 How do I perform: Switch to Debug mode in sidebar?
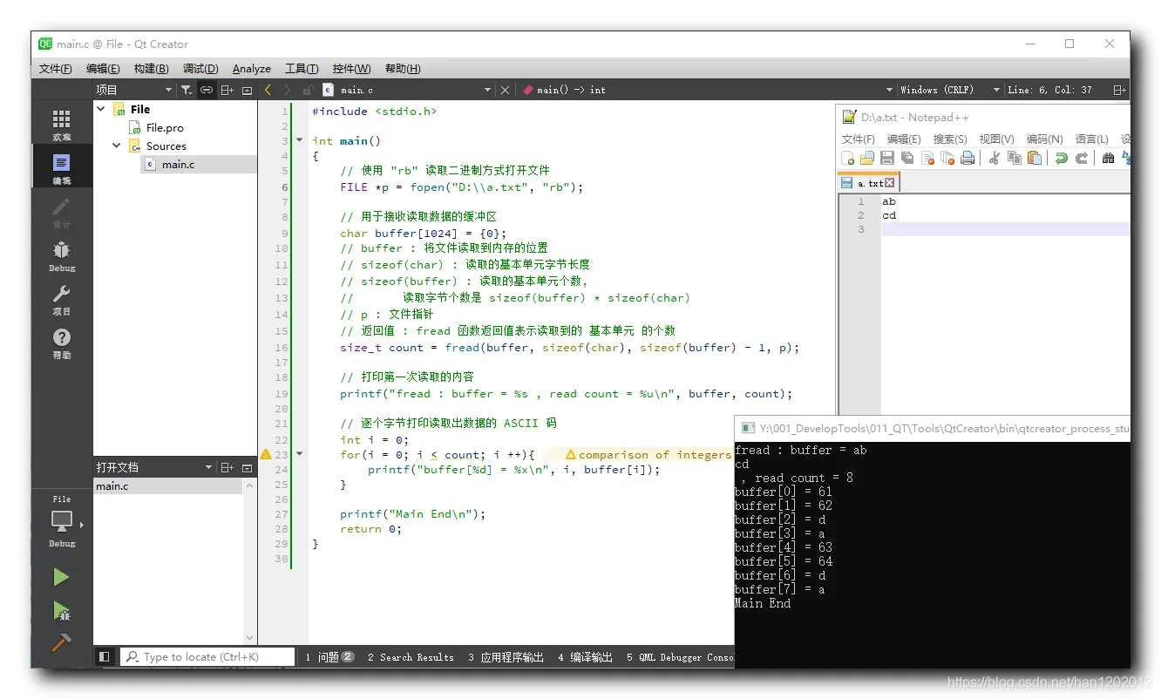61,255
